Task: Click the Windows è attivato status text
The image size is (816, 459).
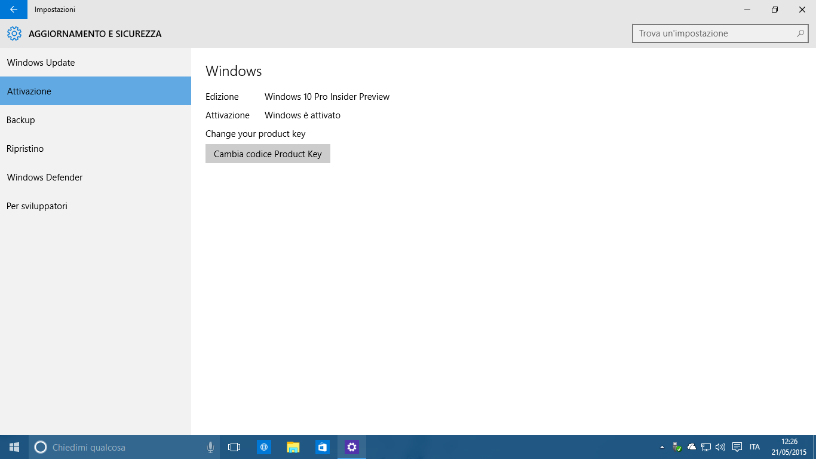Action: (302, 115)
